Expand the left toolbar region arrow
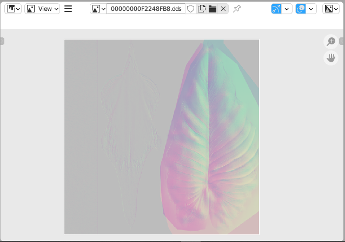Screen dimensions: 345x242 (x=2, y=41)
